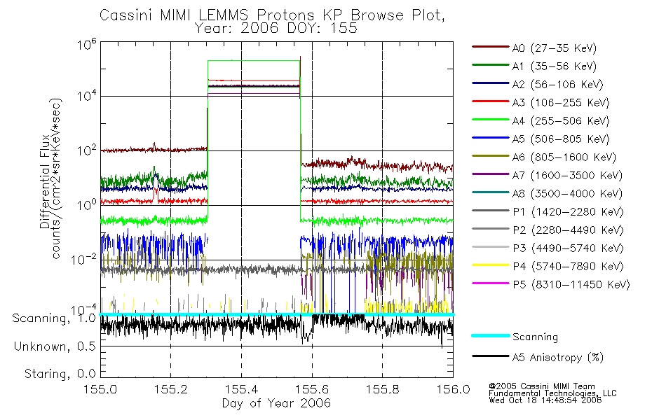Screen dimensions: 666x420
Task: Click the A6 (805-1600 KeV) legend label
Action: (564, 157)
